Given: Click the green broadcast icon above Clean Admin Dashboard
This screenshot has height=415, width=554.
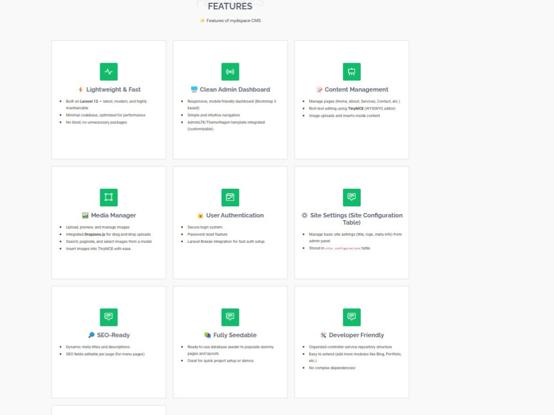Looking at the screenshot, I should tap(230, 71).
